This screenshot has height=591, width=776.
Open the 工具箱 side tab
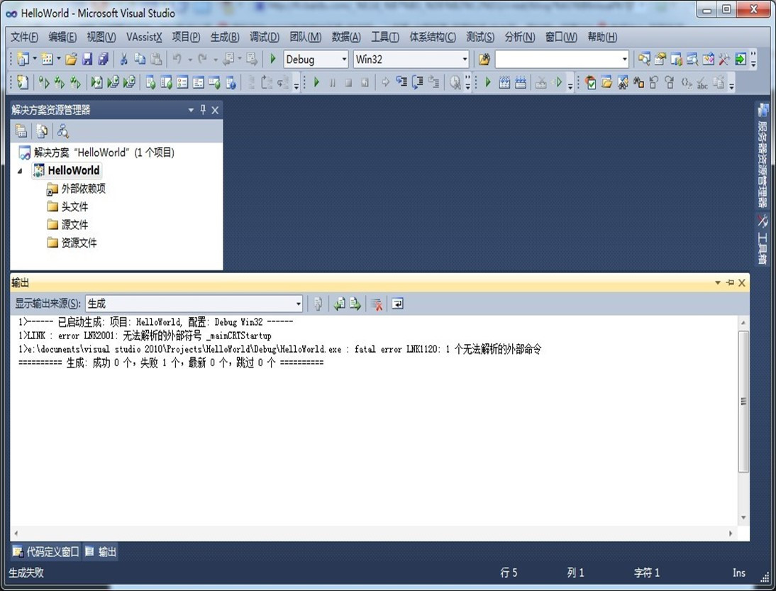click(763, 238)
